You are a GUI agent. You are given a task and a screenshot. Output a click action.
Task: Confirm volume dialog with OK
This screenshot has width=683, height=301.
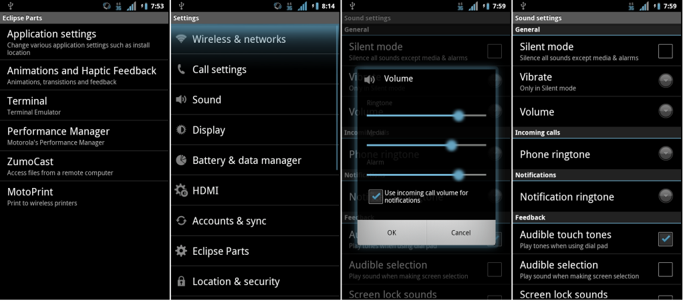point(392,233)
